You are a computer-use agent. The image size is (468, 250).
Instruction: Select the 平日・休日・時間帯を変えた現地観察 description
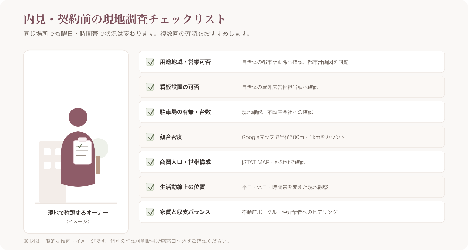(285, 187)
